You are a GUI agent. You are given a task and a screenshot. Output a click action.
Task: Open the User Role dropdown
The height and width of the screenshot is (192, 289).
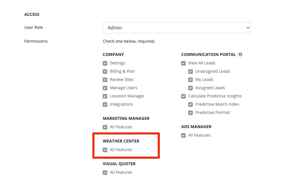[176, 28]
